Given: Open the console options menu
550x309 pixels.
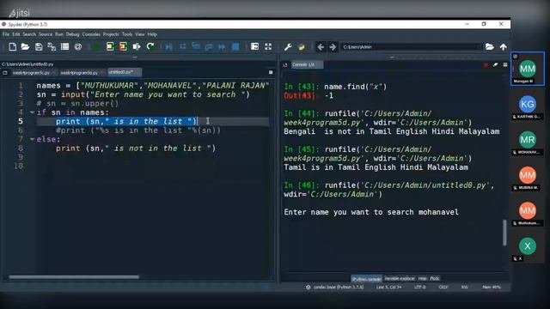Looking at the screenshot, I should point(505,65).
